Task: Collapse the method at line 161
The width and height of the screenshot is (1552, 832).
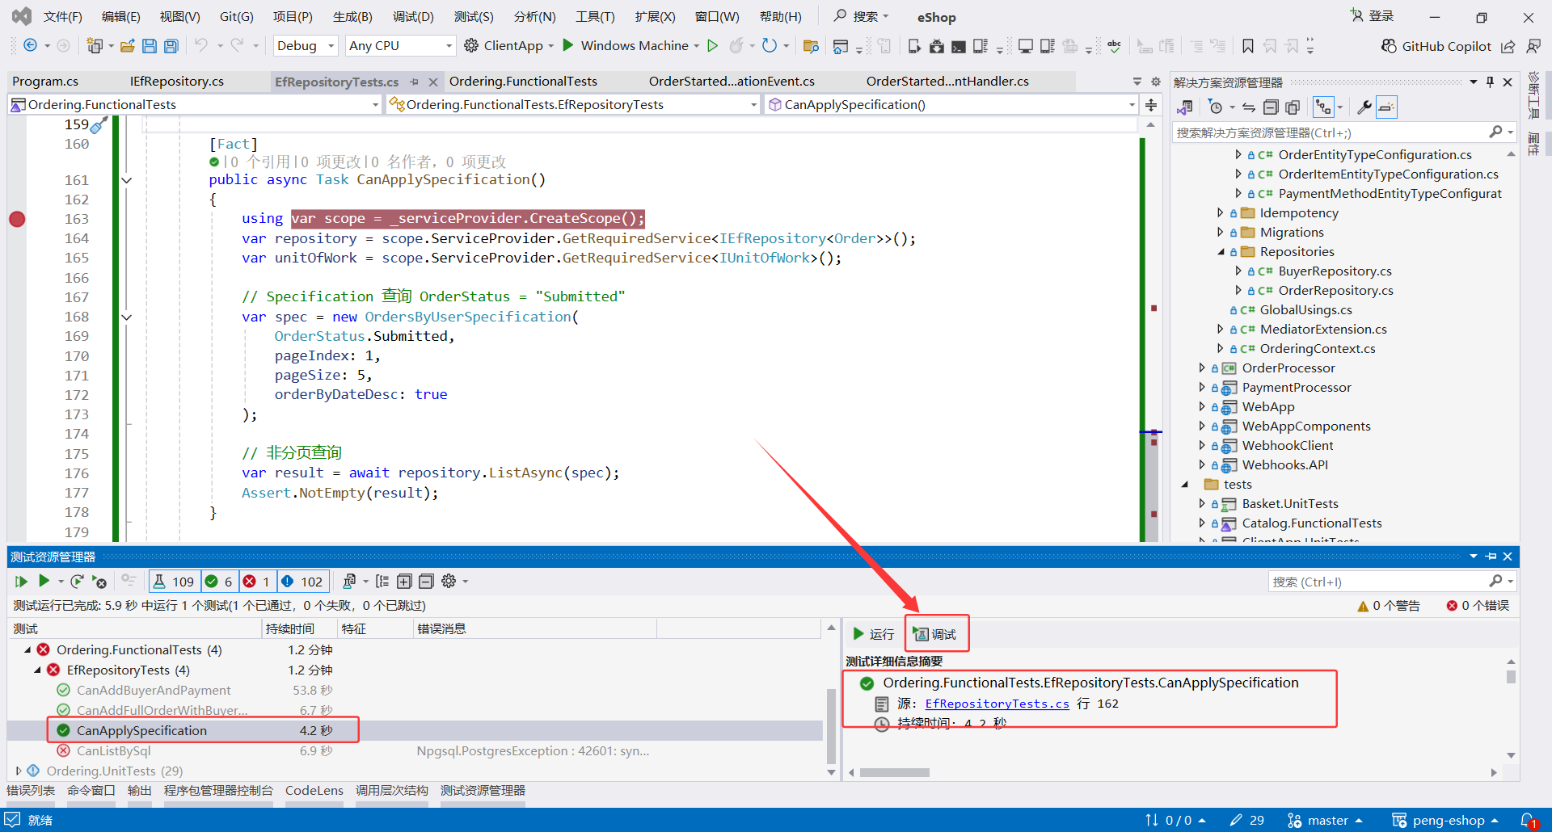Action: [127, 180]
